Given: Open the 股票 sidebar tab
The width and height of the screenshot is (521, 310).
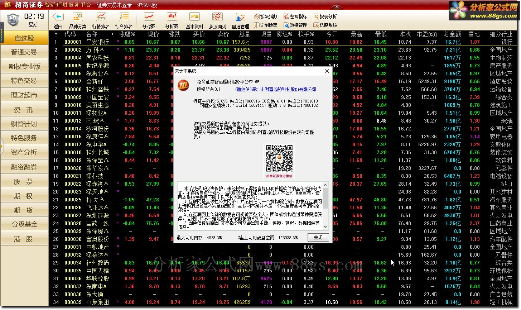Looking at the screenshot, I should point(24,181).
